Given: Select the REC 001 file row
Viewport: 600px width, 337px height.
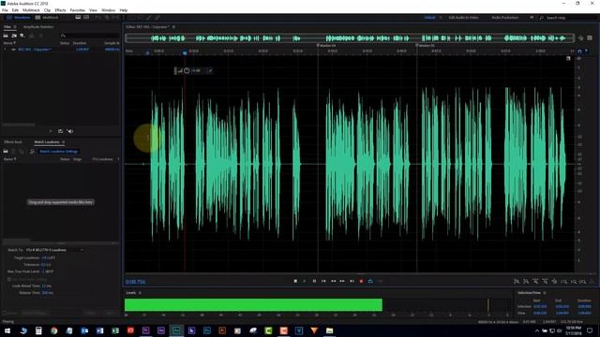Looking at the screenshot, I should (x=61, y=50).
